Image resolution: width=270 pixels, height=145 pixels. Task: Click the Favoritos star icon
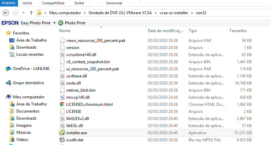coord(8,33)
